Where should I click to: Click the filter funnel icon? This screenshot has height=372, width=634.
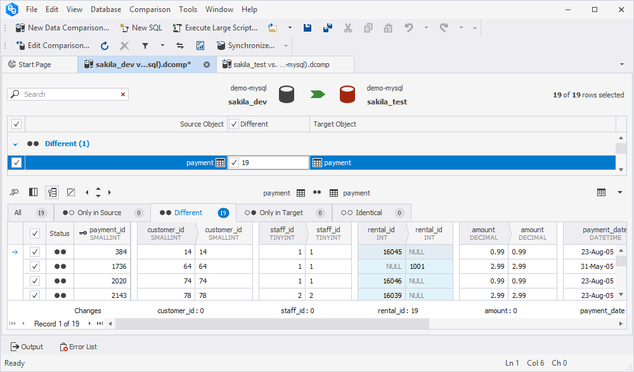(x=145, y=46)
